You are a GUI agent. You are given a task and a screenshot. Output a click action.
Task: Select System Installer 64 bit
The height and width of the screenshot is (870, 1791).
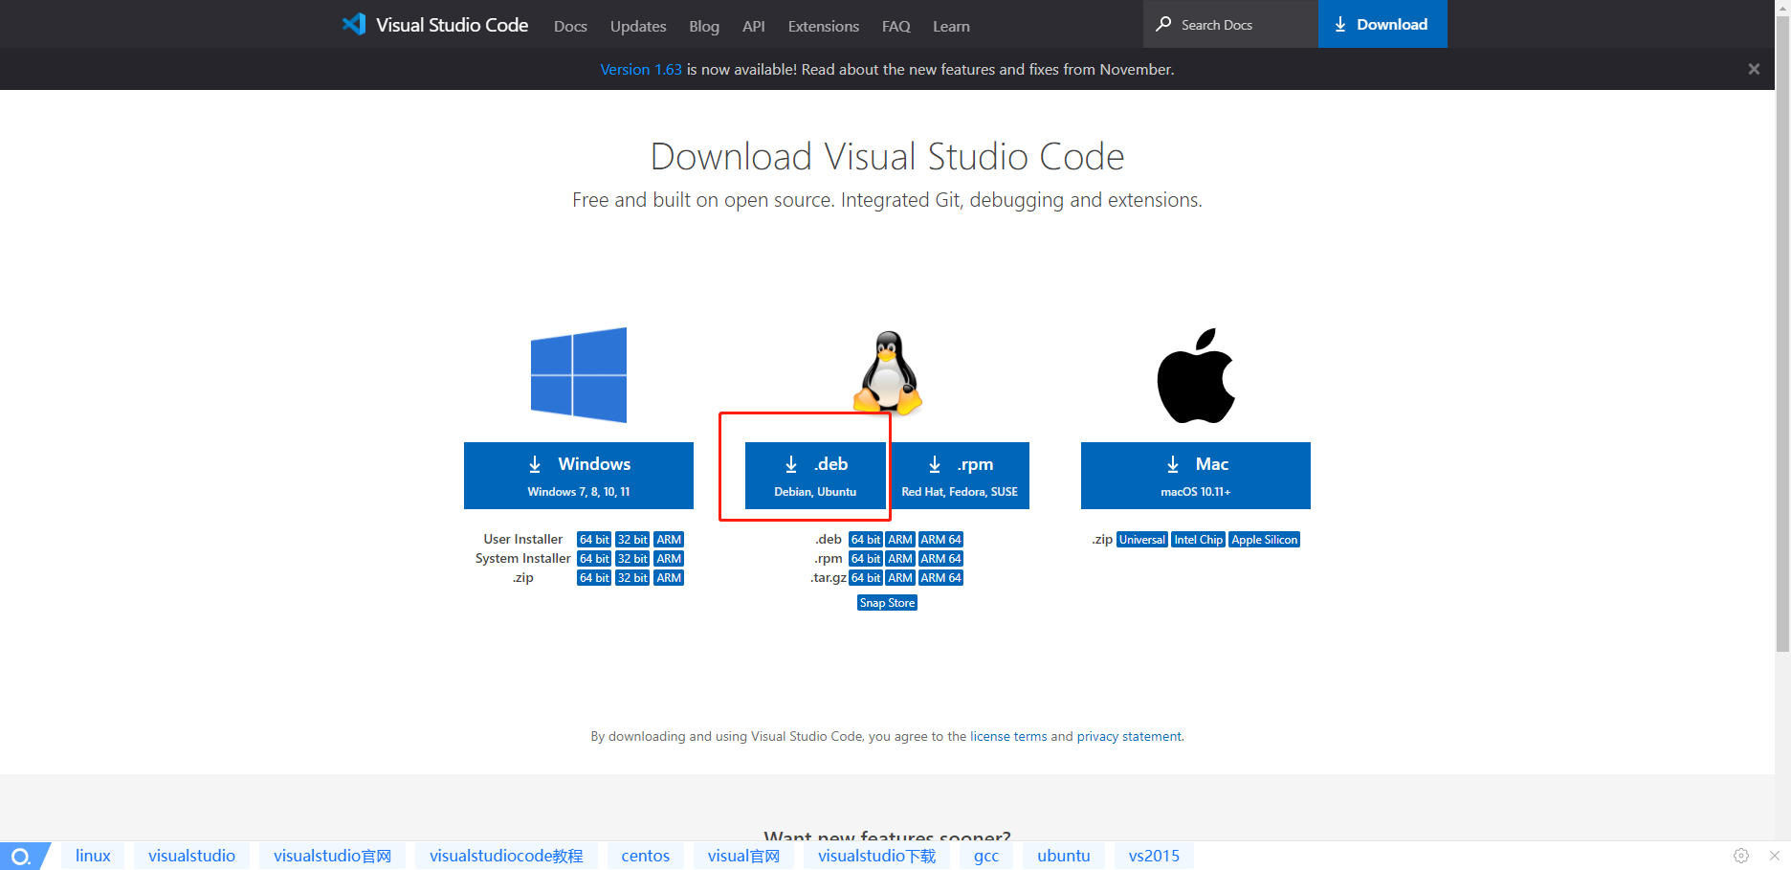594,559
